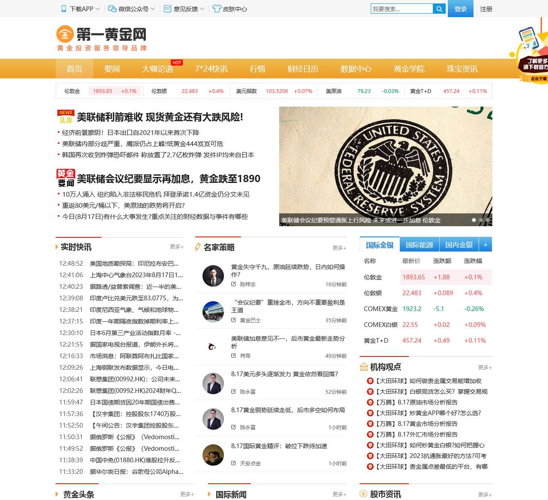Viewport: 548px width, 500px height.
Task: Open 皮肤中心 link
Action: pos(235,9)
